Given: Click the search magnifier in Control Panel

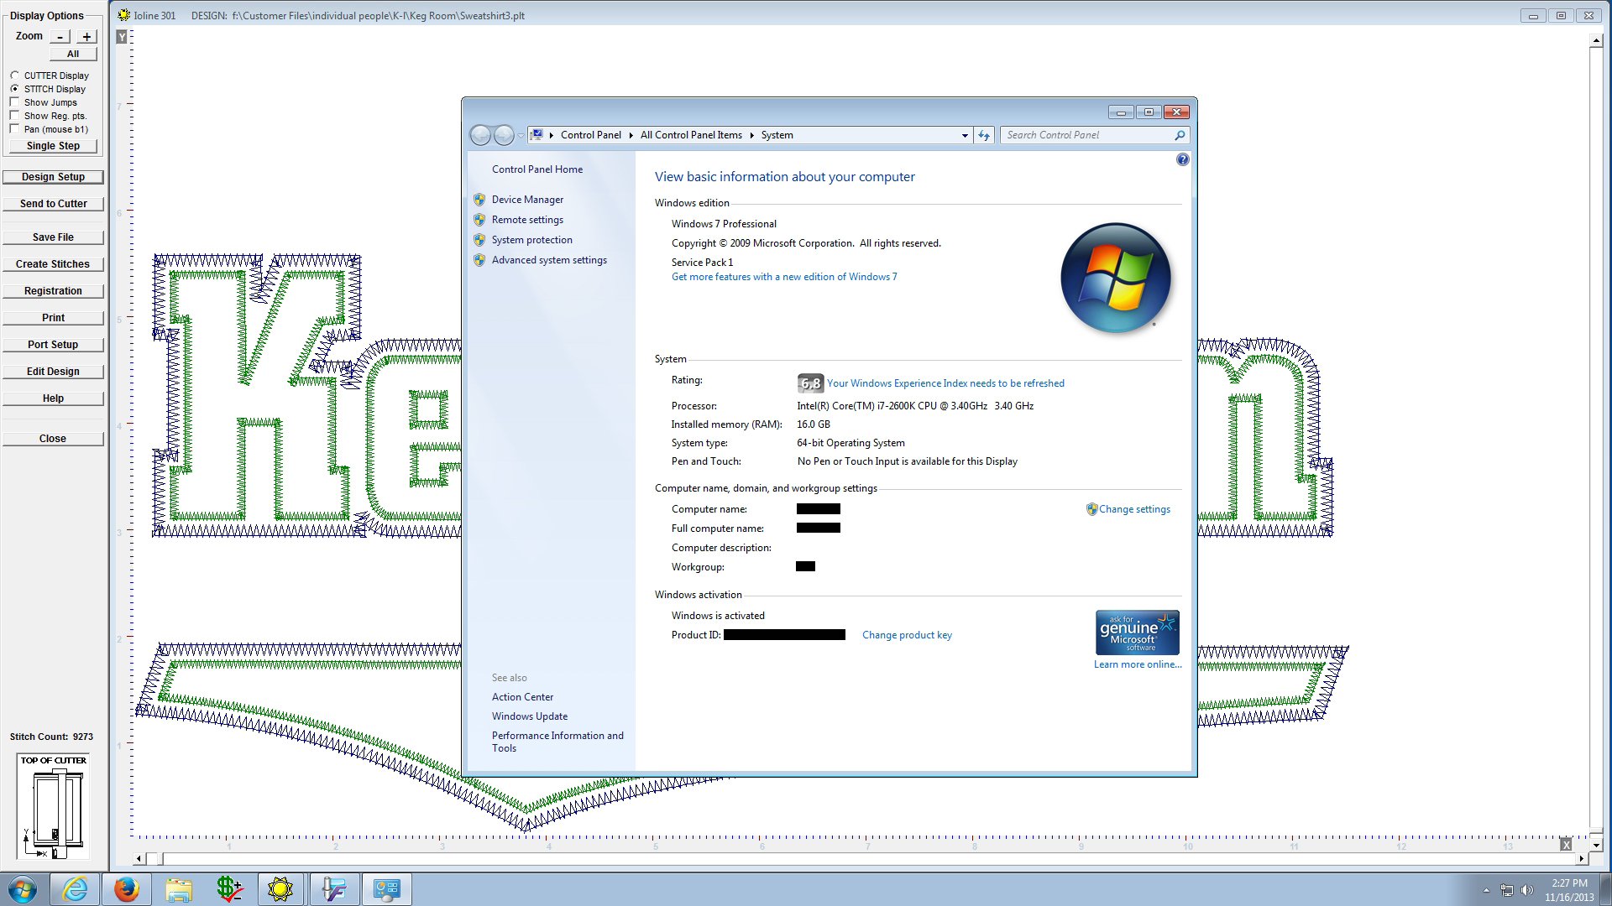Looking at the screenshot, I should click(1179, 135).
